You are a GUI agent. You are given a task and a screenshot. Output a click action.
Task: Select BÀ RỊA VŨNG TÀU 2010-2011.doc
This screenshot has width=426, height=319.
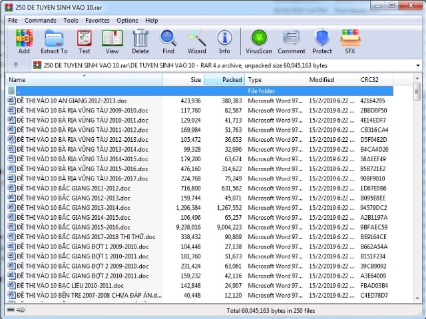click(83, 120)
